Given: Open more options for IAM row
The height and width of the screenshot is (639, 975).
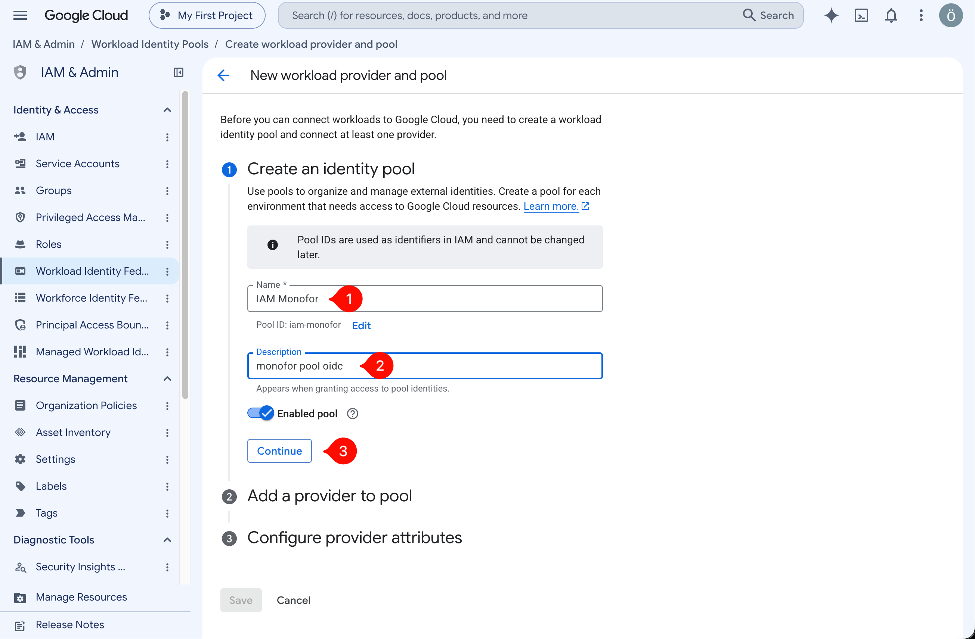Looking at the screenshot, I should click(x=167, y=137).
